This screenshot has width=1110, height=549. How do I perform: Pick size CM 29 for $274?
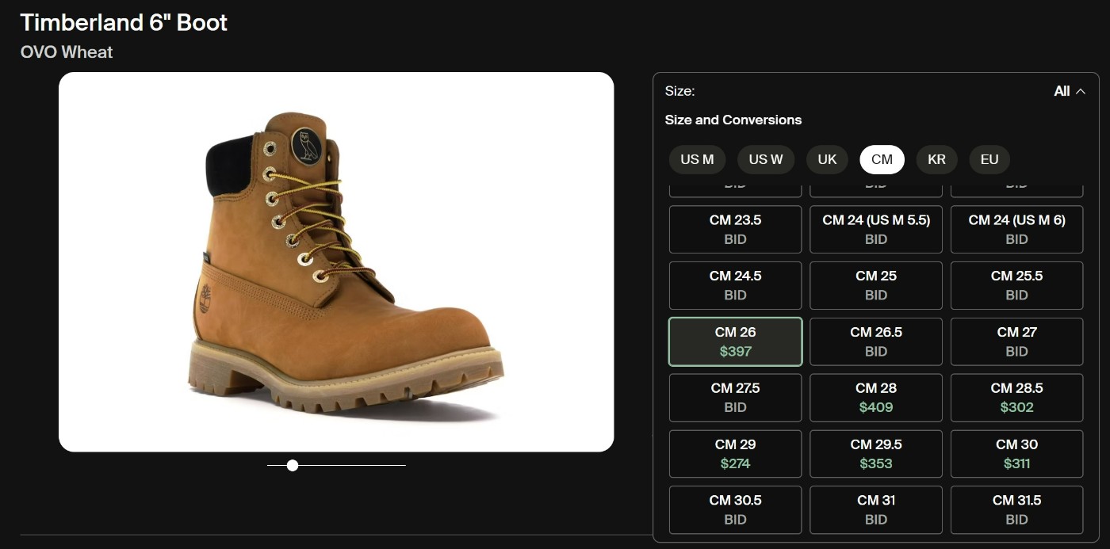[735, 454]
